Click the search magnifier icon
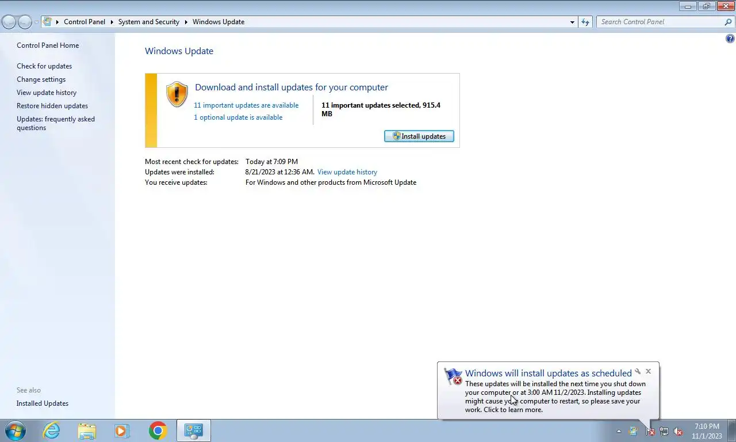The image size is (736, 442). pyautogui.click(x=728, y=22)
